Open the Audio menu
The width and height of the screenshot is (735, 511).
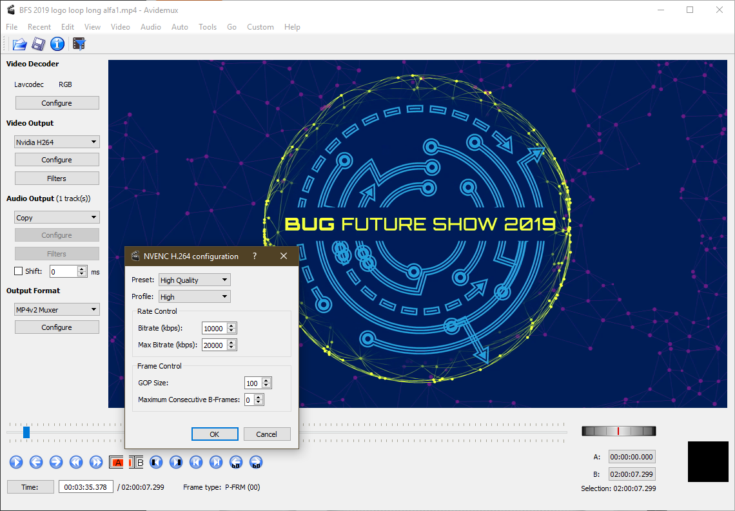tap(151, 26)
